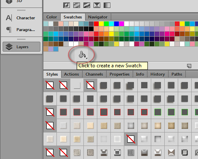Screen dimensions: 198x159
Task: Switch to the Paths tab
Action: pos(177,74)
